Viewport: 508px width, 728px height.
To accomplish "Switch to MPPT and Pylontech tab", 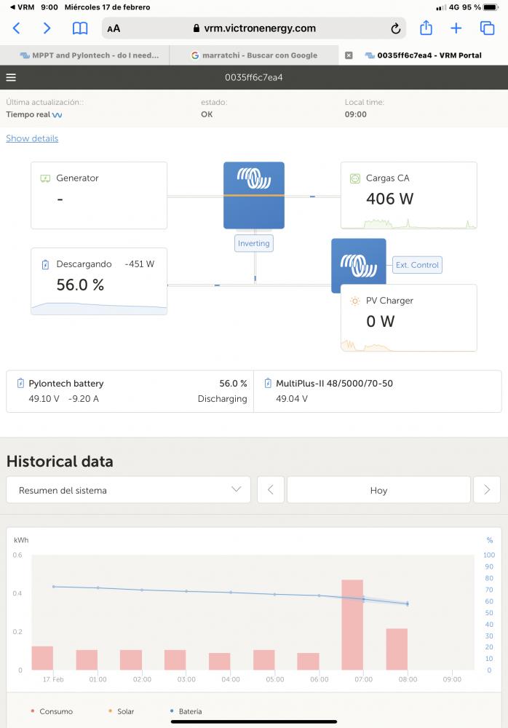I will (x=84, y=55).
